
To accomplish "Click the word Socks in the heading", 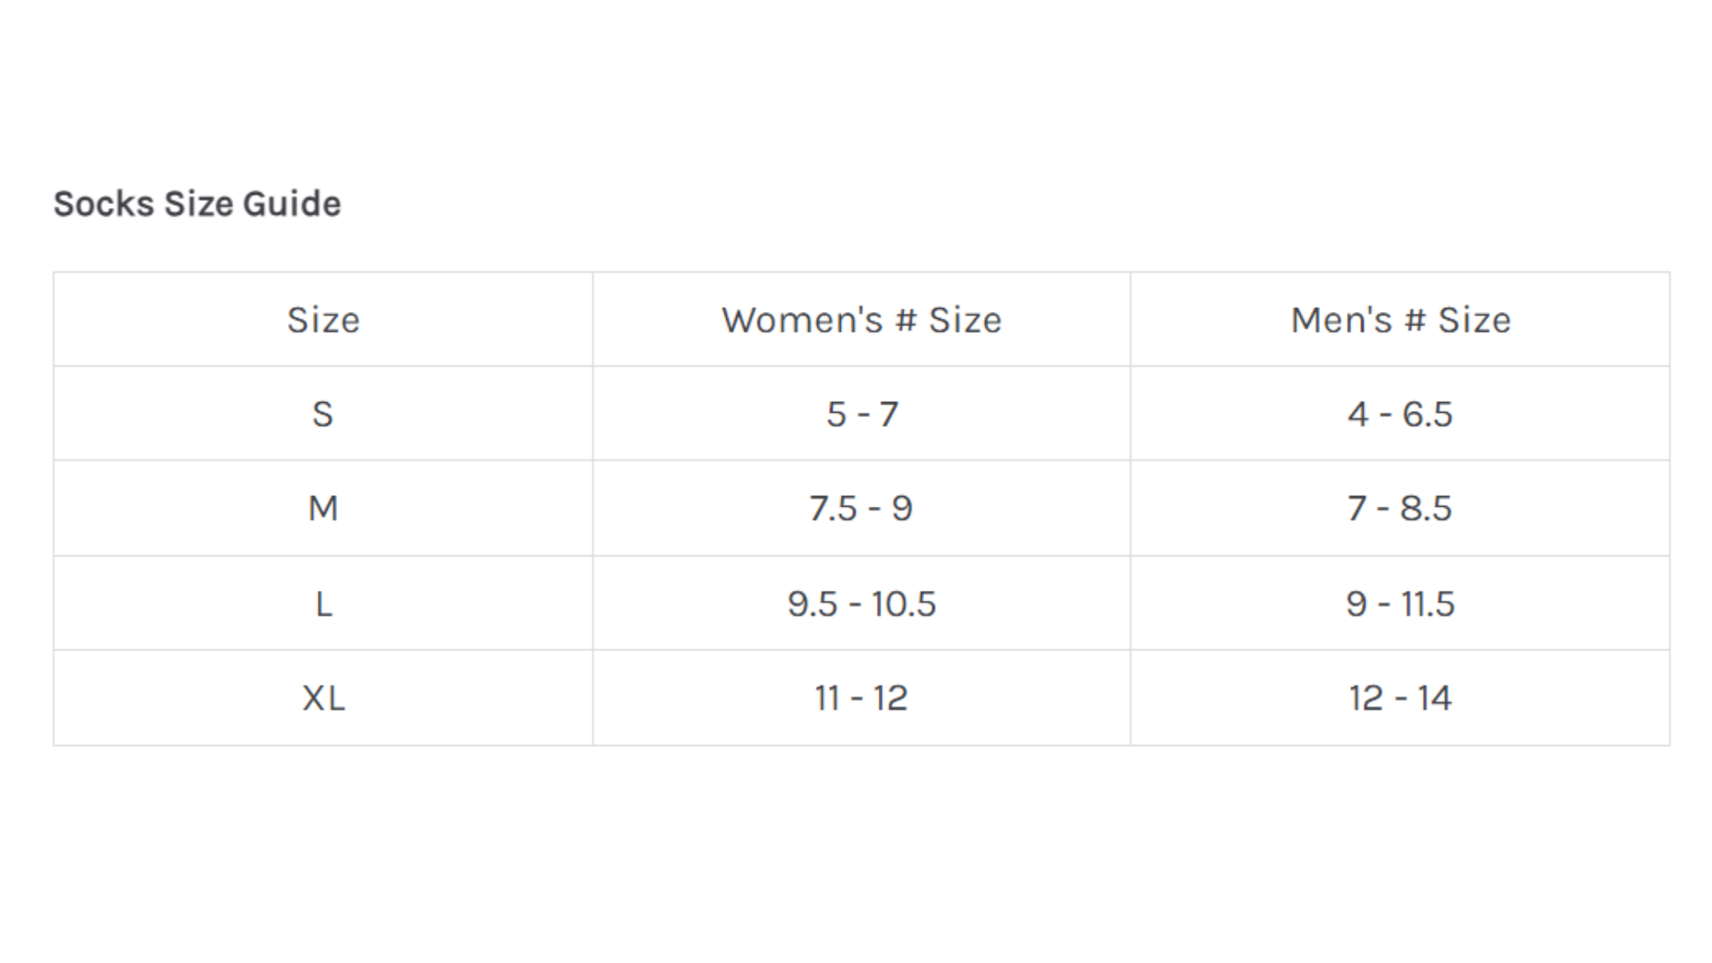I will pos(104,204).
